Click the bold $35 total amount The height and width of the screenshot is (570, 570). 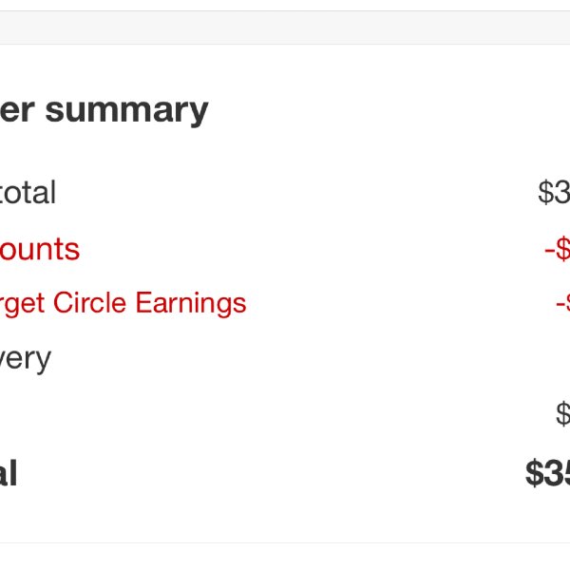(x=548, y=473)
